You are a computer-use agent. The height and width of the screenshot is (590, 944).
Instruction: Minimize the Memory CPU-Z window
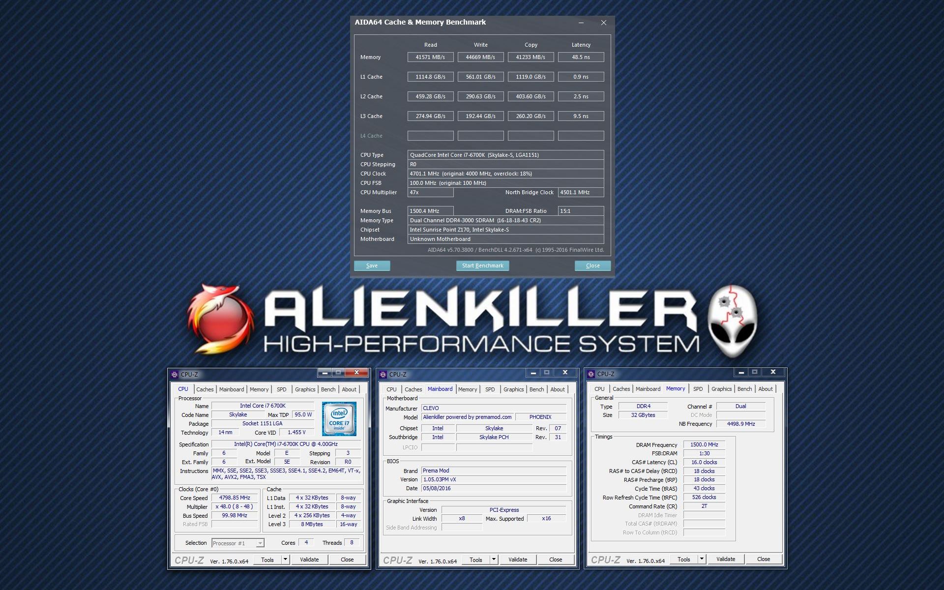[741, 372]
